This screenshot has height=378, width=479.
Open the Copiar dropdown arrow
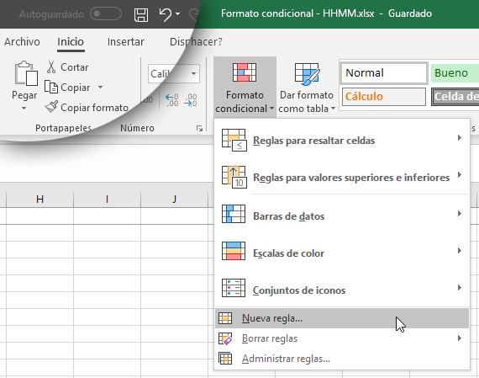(101, 88)
